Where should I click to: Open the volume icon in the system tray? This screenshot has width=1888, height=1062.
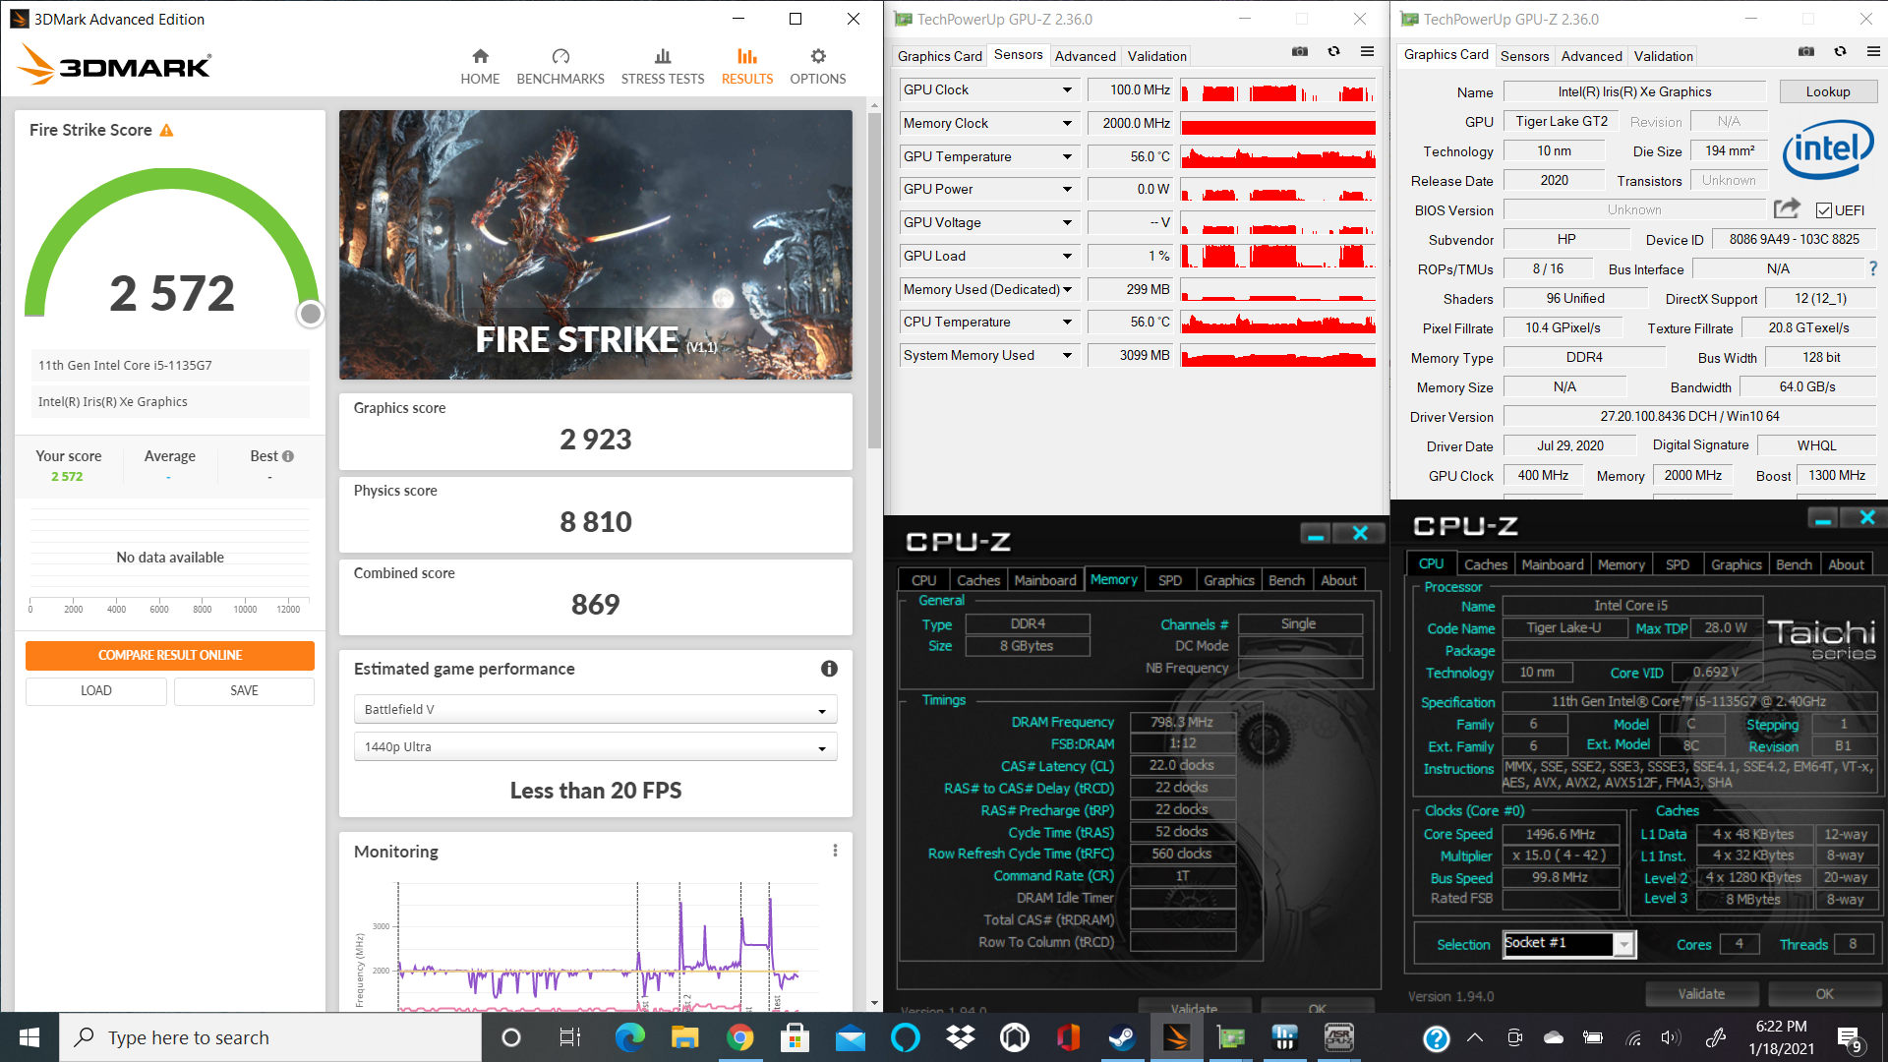coord(1671,1037)
